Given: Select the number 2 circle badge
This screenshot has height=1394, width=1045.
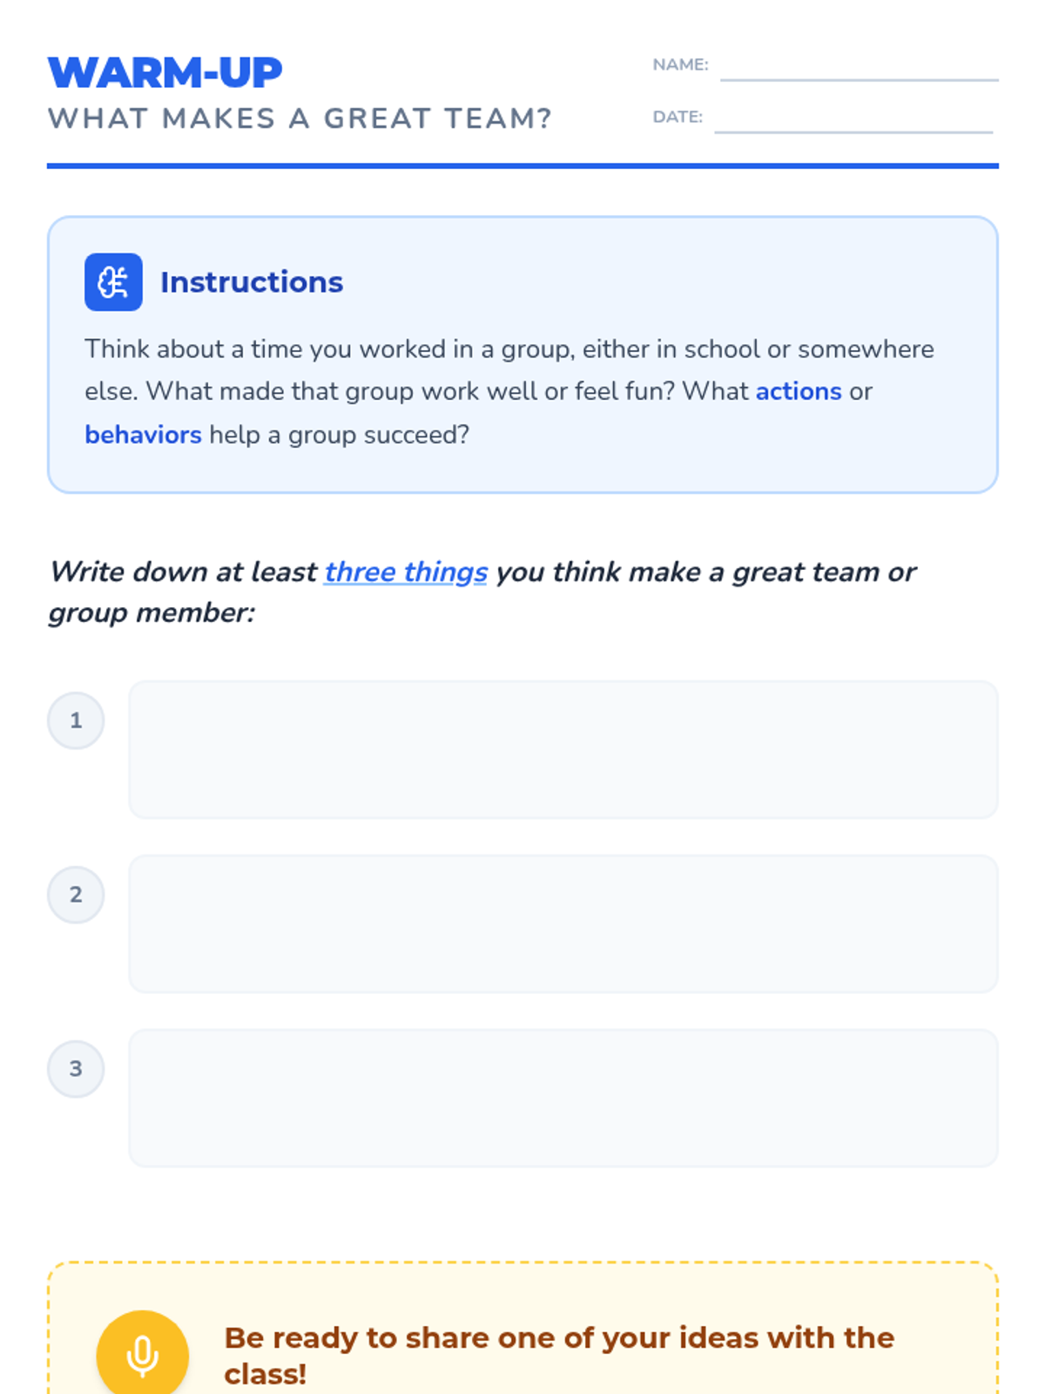Looking at the screenshot, I should pyautogui.click(x=76, y=895).
